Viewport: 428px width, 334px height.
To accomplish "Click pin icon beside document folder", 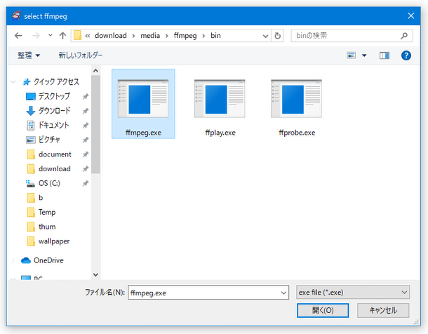I will click(86, 154).
